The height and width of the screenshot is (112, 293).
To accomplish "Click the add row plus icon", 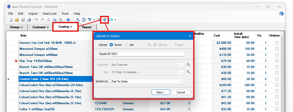I will (77, 19).
